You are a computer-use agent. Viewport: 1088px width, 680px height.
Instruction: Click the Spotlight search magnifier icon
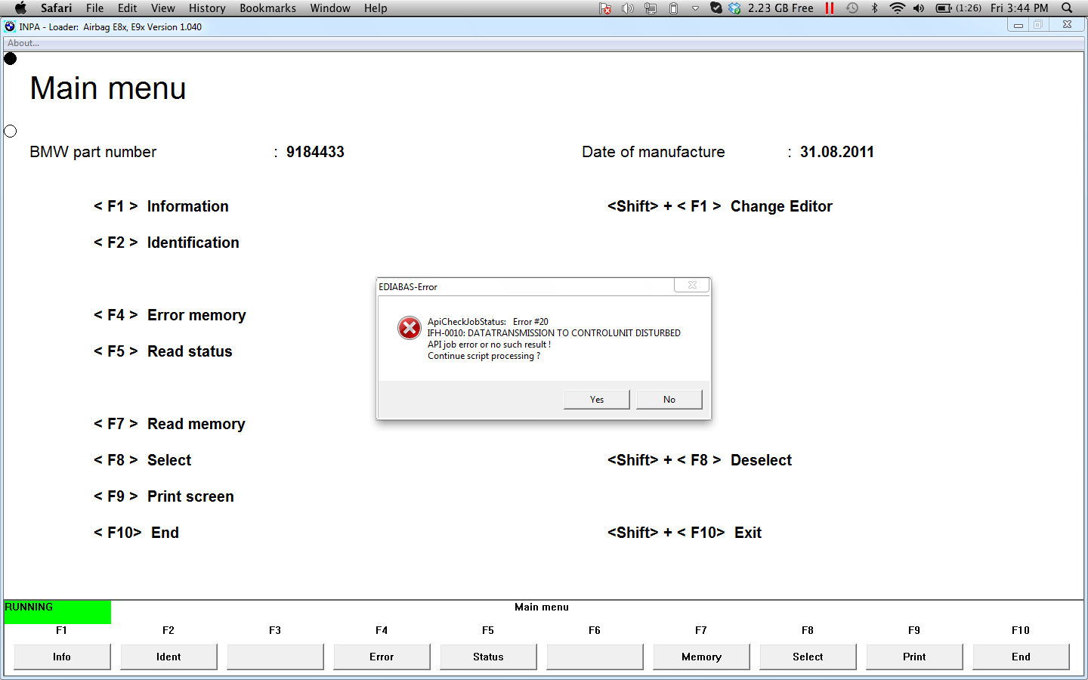1067,8
